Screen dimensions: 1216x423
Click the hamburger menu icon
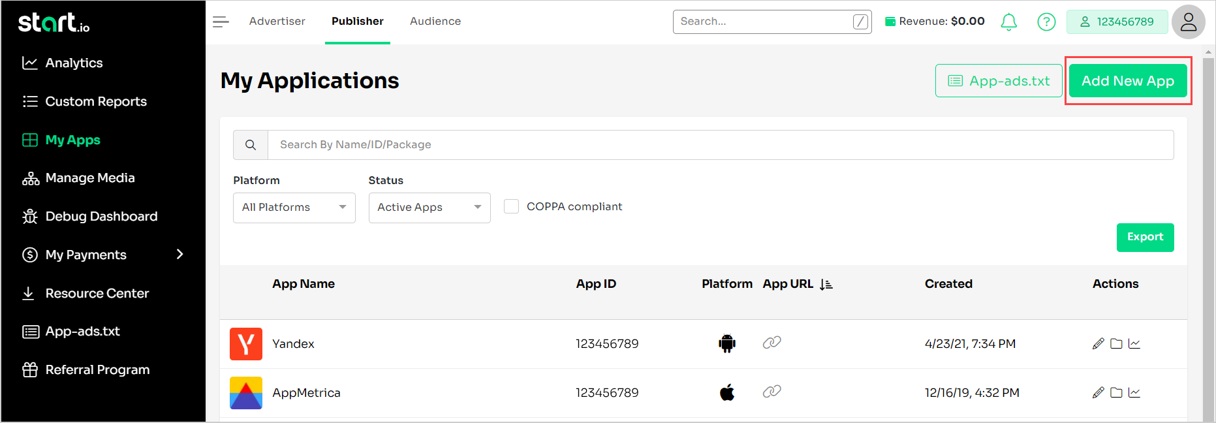[x=221, y=22]
